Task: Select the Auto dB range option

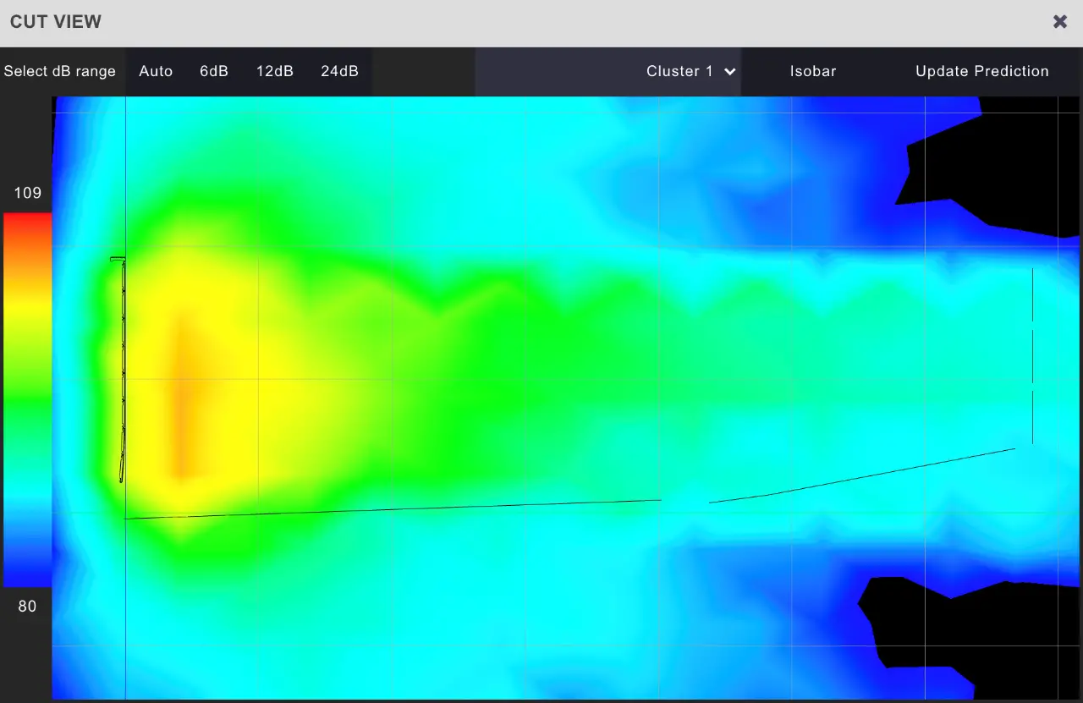Action: [156, 71]
